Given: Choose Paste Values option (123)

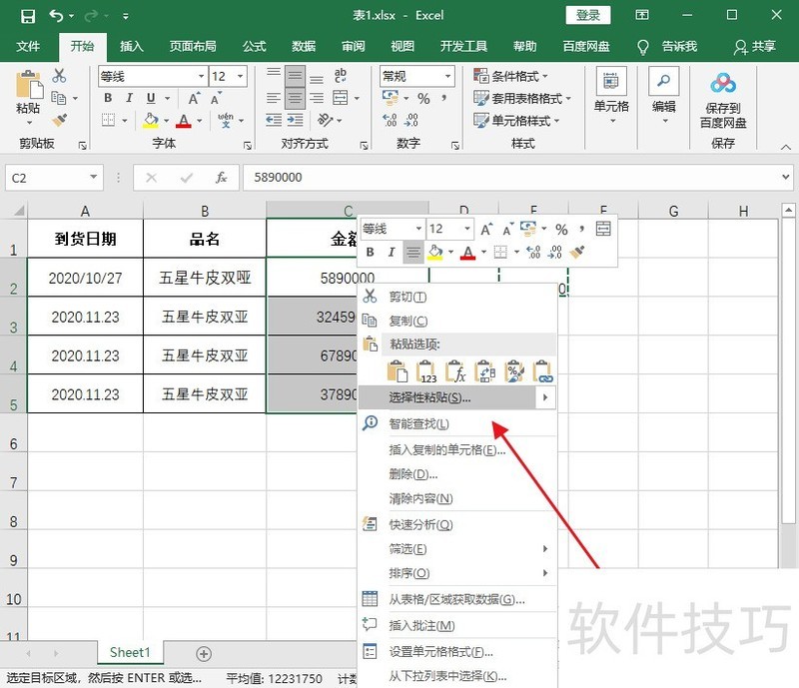Looking at the screenshot, I should tap(426, 371).
